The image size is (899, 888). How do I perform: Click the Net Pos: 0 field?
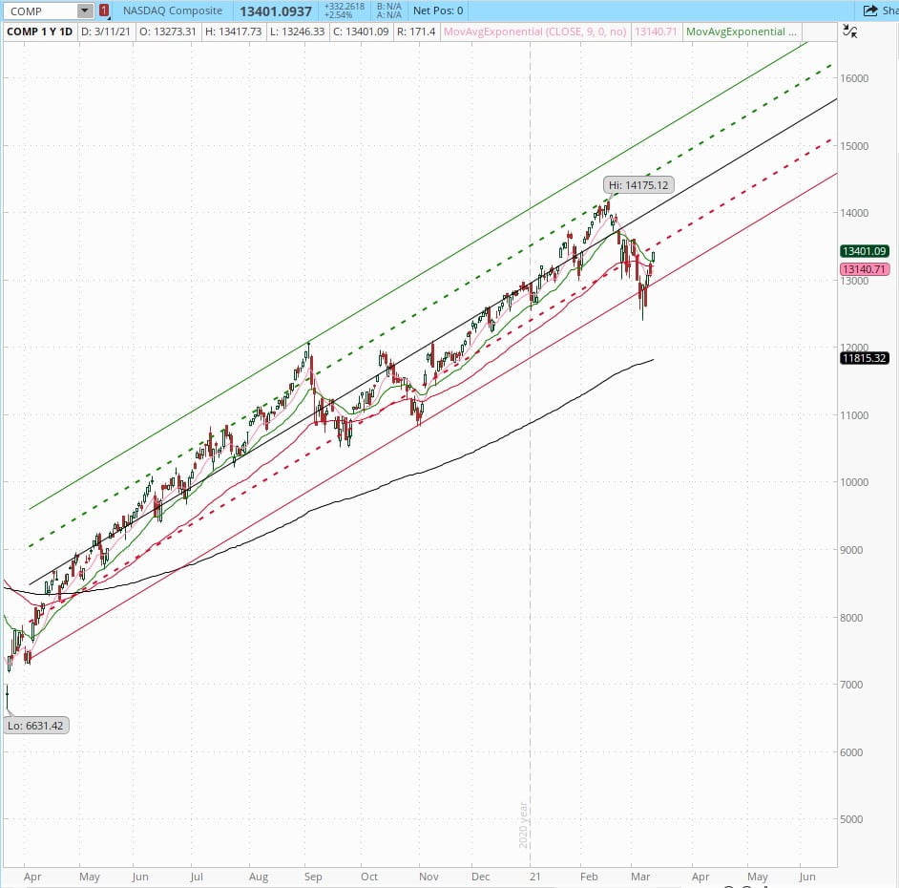(438, 11)
